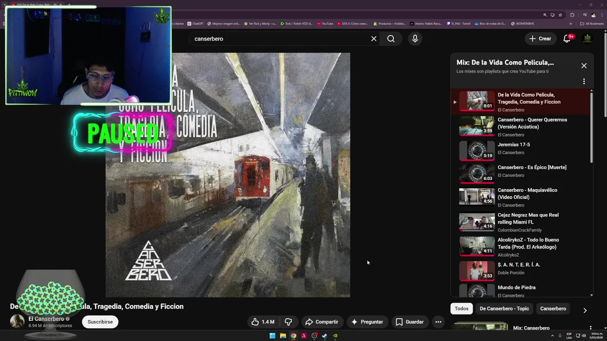Open the notifications bell

pos(567,39)
